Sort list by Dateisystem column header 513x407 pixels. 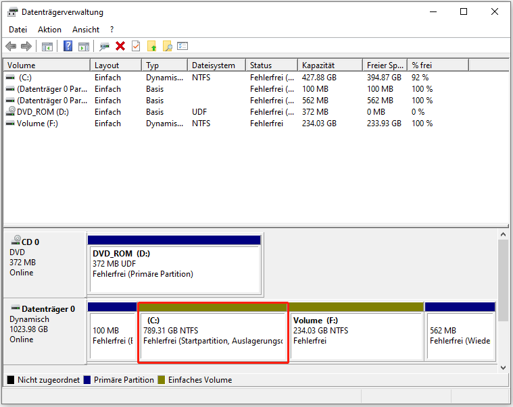point(213,65)
